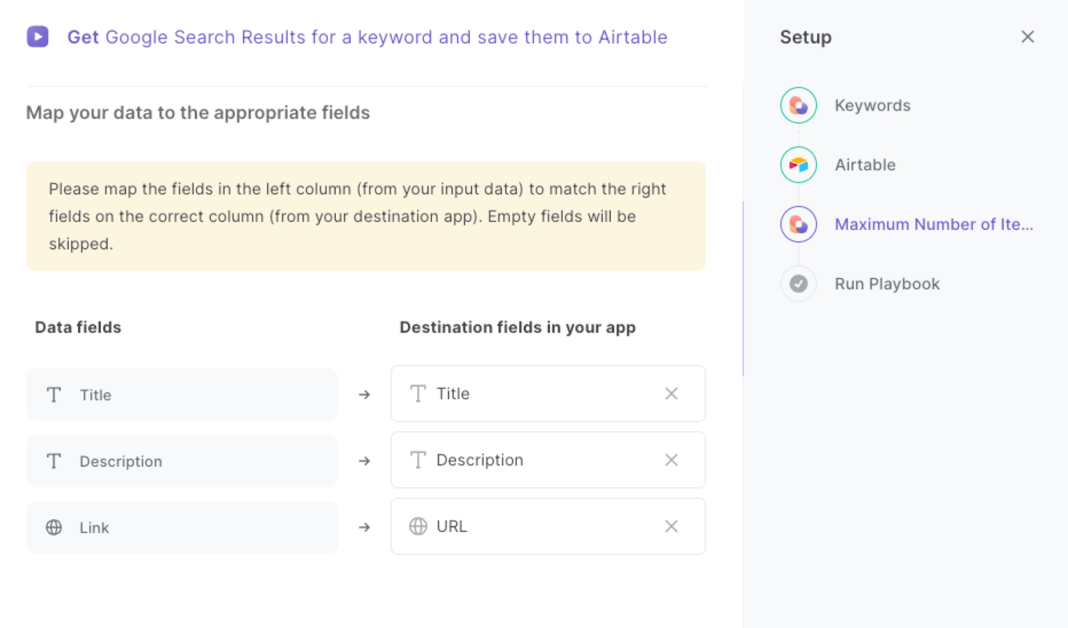Open the Title destination field dropdown
The image size is (1068, 628).
548,393
